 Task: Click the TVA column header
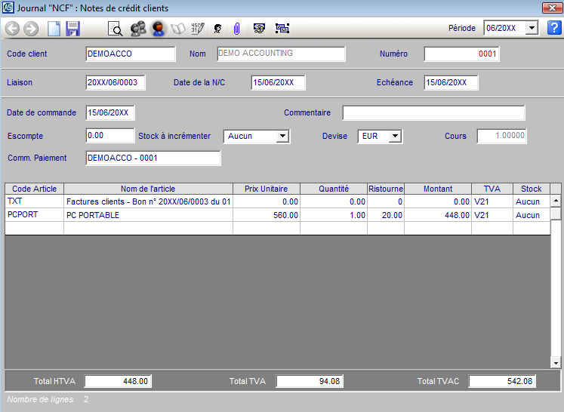coord(492,189)
